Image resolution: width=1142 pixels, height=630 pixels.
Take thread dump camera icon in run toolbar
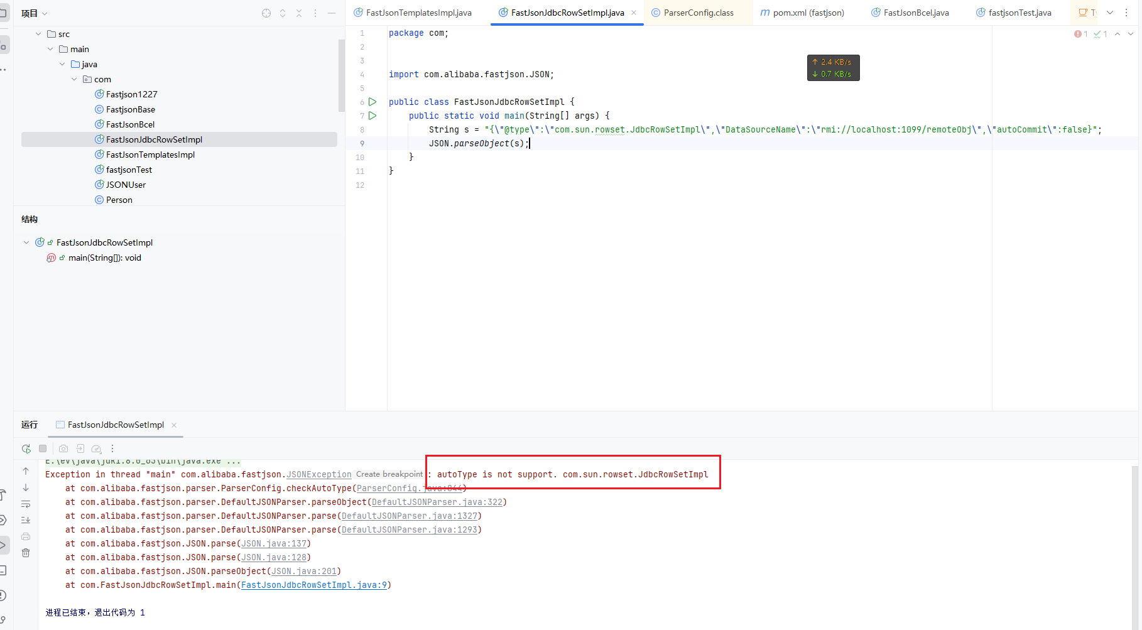tap(63, 448)
